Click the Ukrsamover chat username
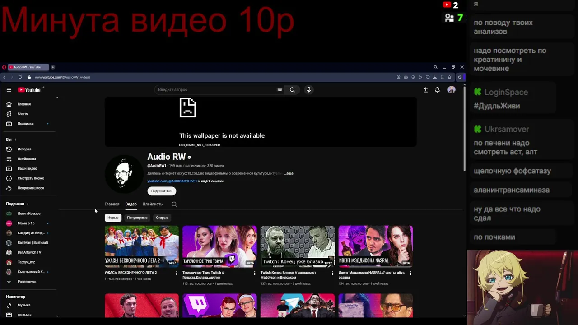The height and width of the screenshot is (325, 578). 507,129
